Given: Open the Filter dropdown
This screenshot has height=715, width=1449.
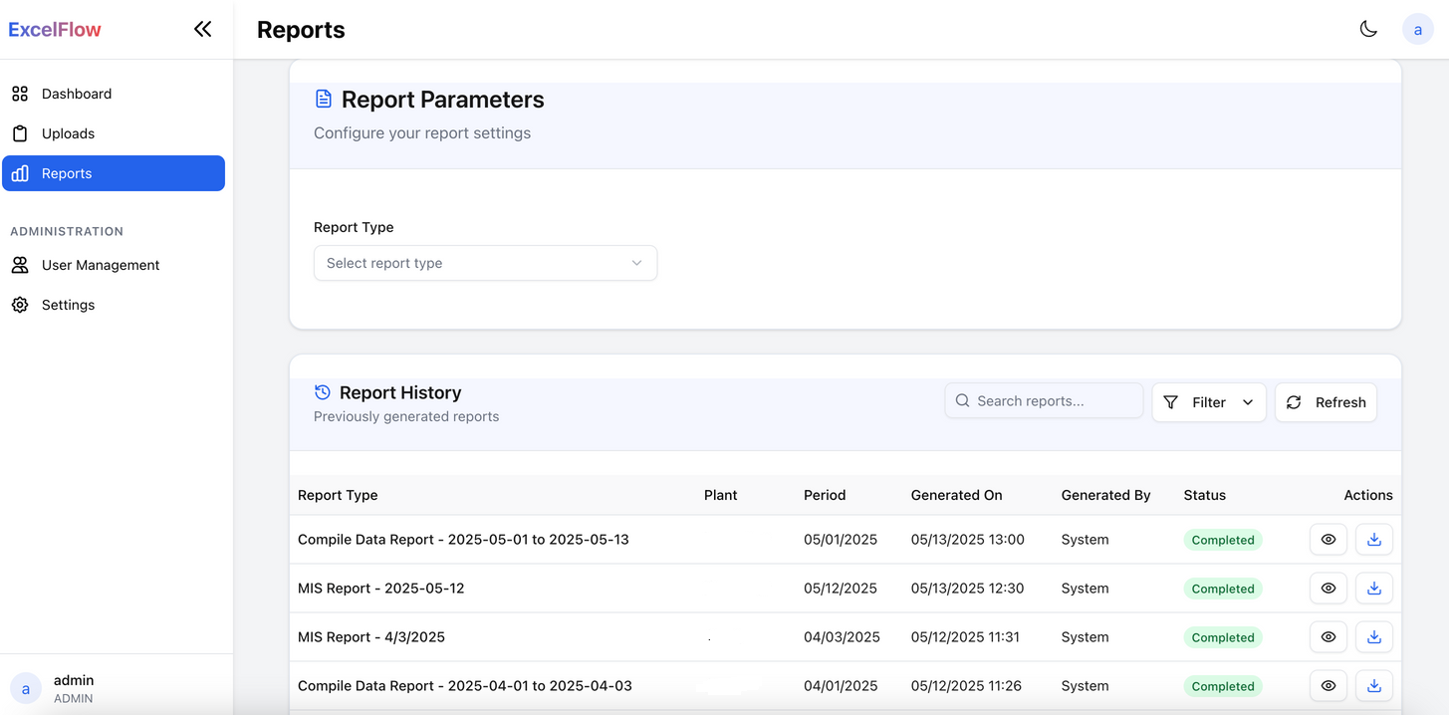Looking at the screenshot, I should pos(1209,402).
